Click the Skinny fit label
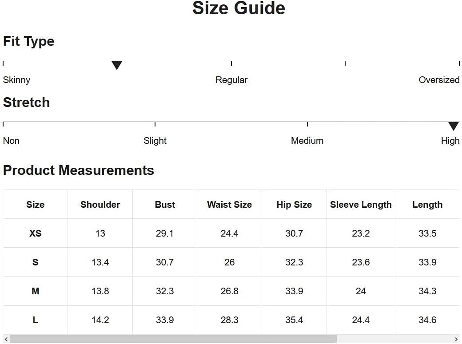Screen dimensions: 462x344 point(16,80)
